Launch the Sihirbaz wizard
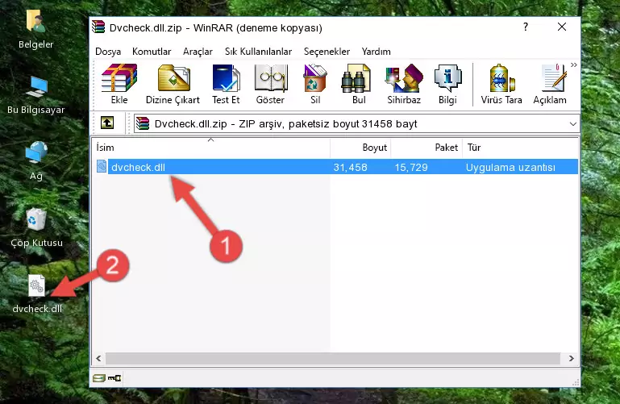Screen dimensions: 620x404 click(x=404, y=84)
